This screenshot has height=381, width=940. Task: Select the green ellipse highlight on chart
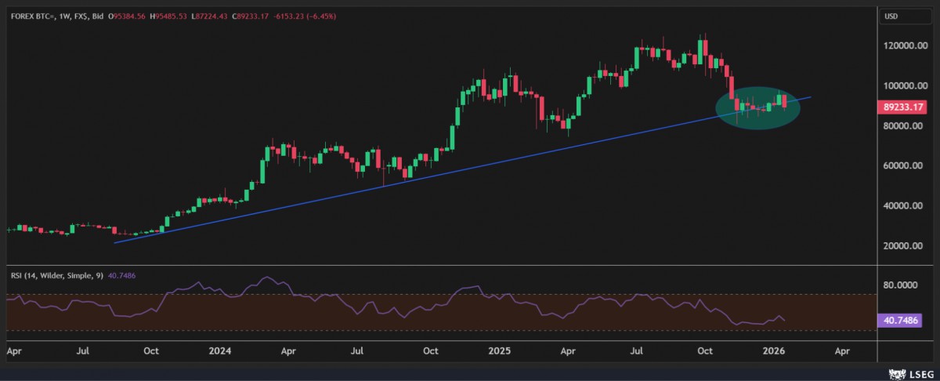pos(758,118)
